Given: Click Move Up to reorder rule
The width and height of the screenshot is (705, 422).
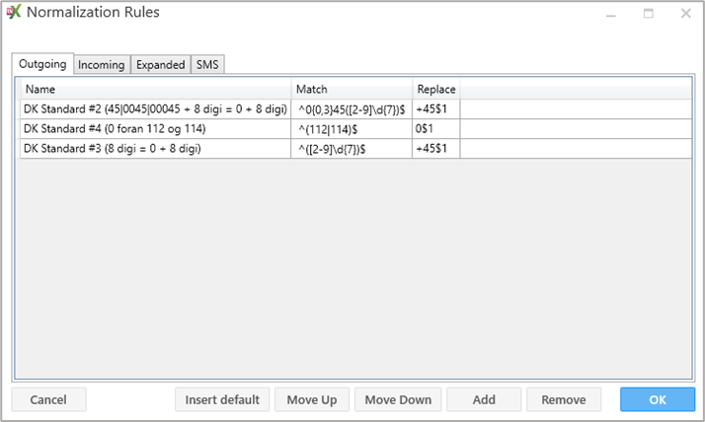Looking at the screenshot, I should pyautogui.click(x=312, y=399).
